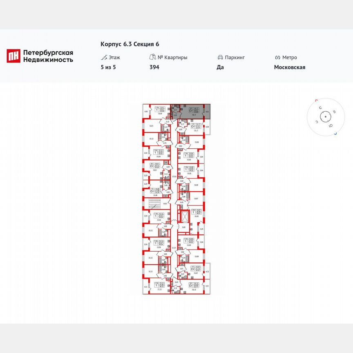The height and width of the screenshot is (353, 353).
Task: Click the car icon next to "Паркинг"
Action: pyautogui.click(x=221, y=57)
